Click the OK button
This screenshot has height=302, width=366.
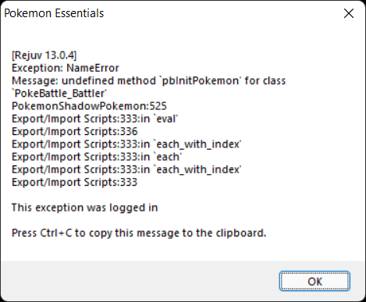pos(314,281)
